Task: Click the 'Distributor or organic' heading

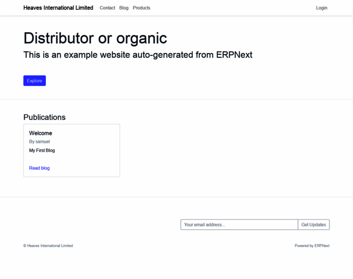Action: coord(95,38)
